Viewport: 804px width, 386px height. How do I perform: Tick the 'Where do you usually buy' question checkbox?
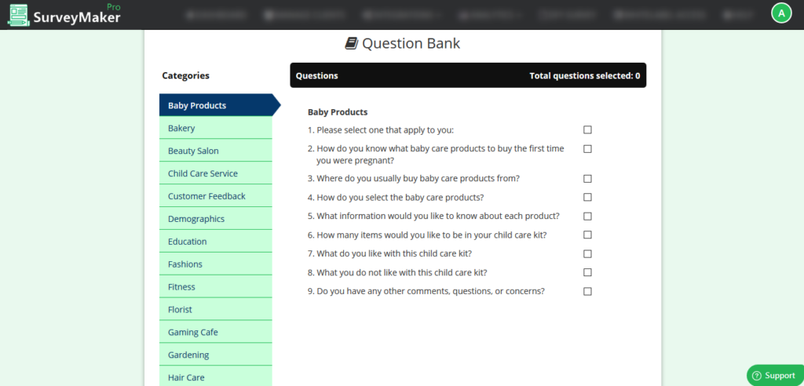pyautogui.click(x=587, y=179)
